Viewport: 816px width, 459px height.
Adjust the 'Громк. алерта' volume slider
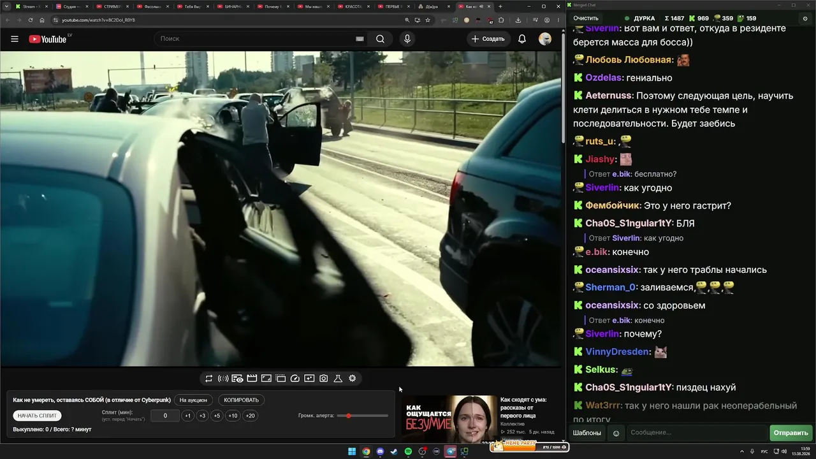click(363, 416)
